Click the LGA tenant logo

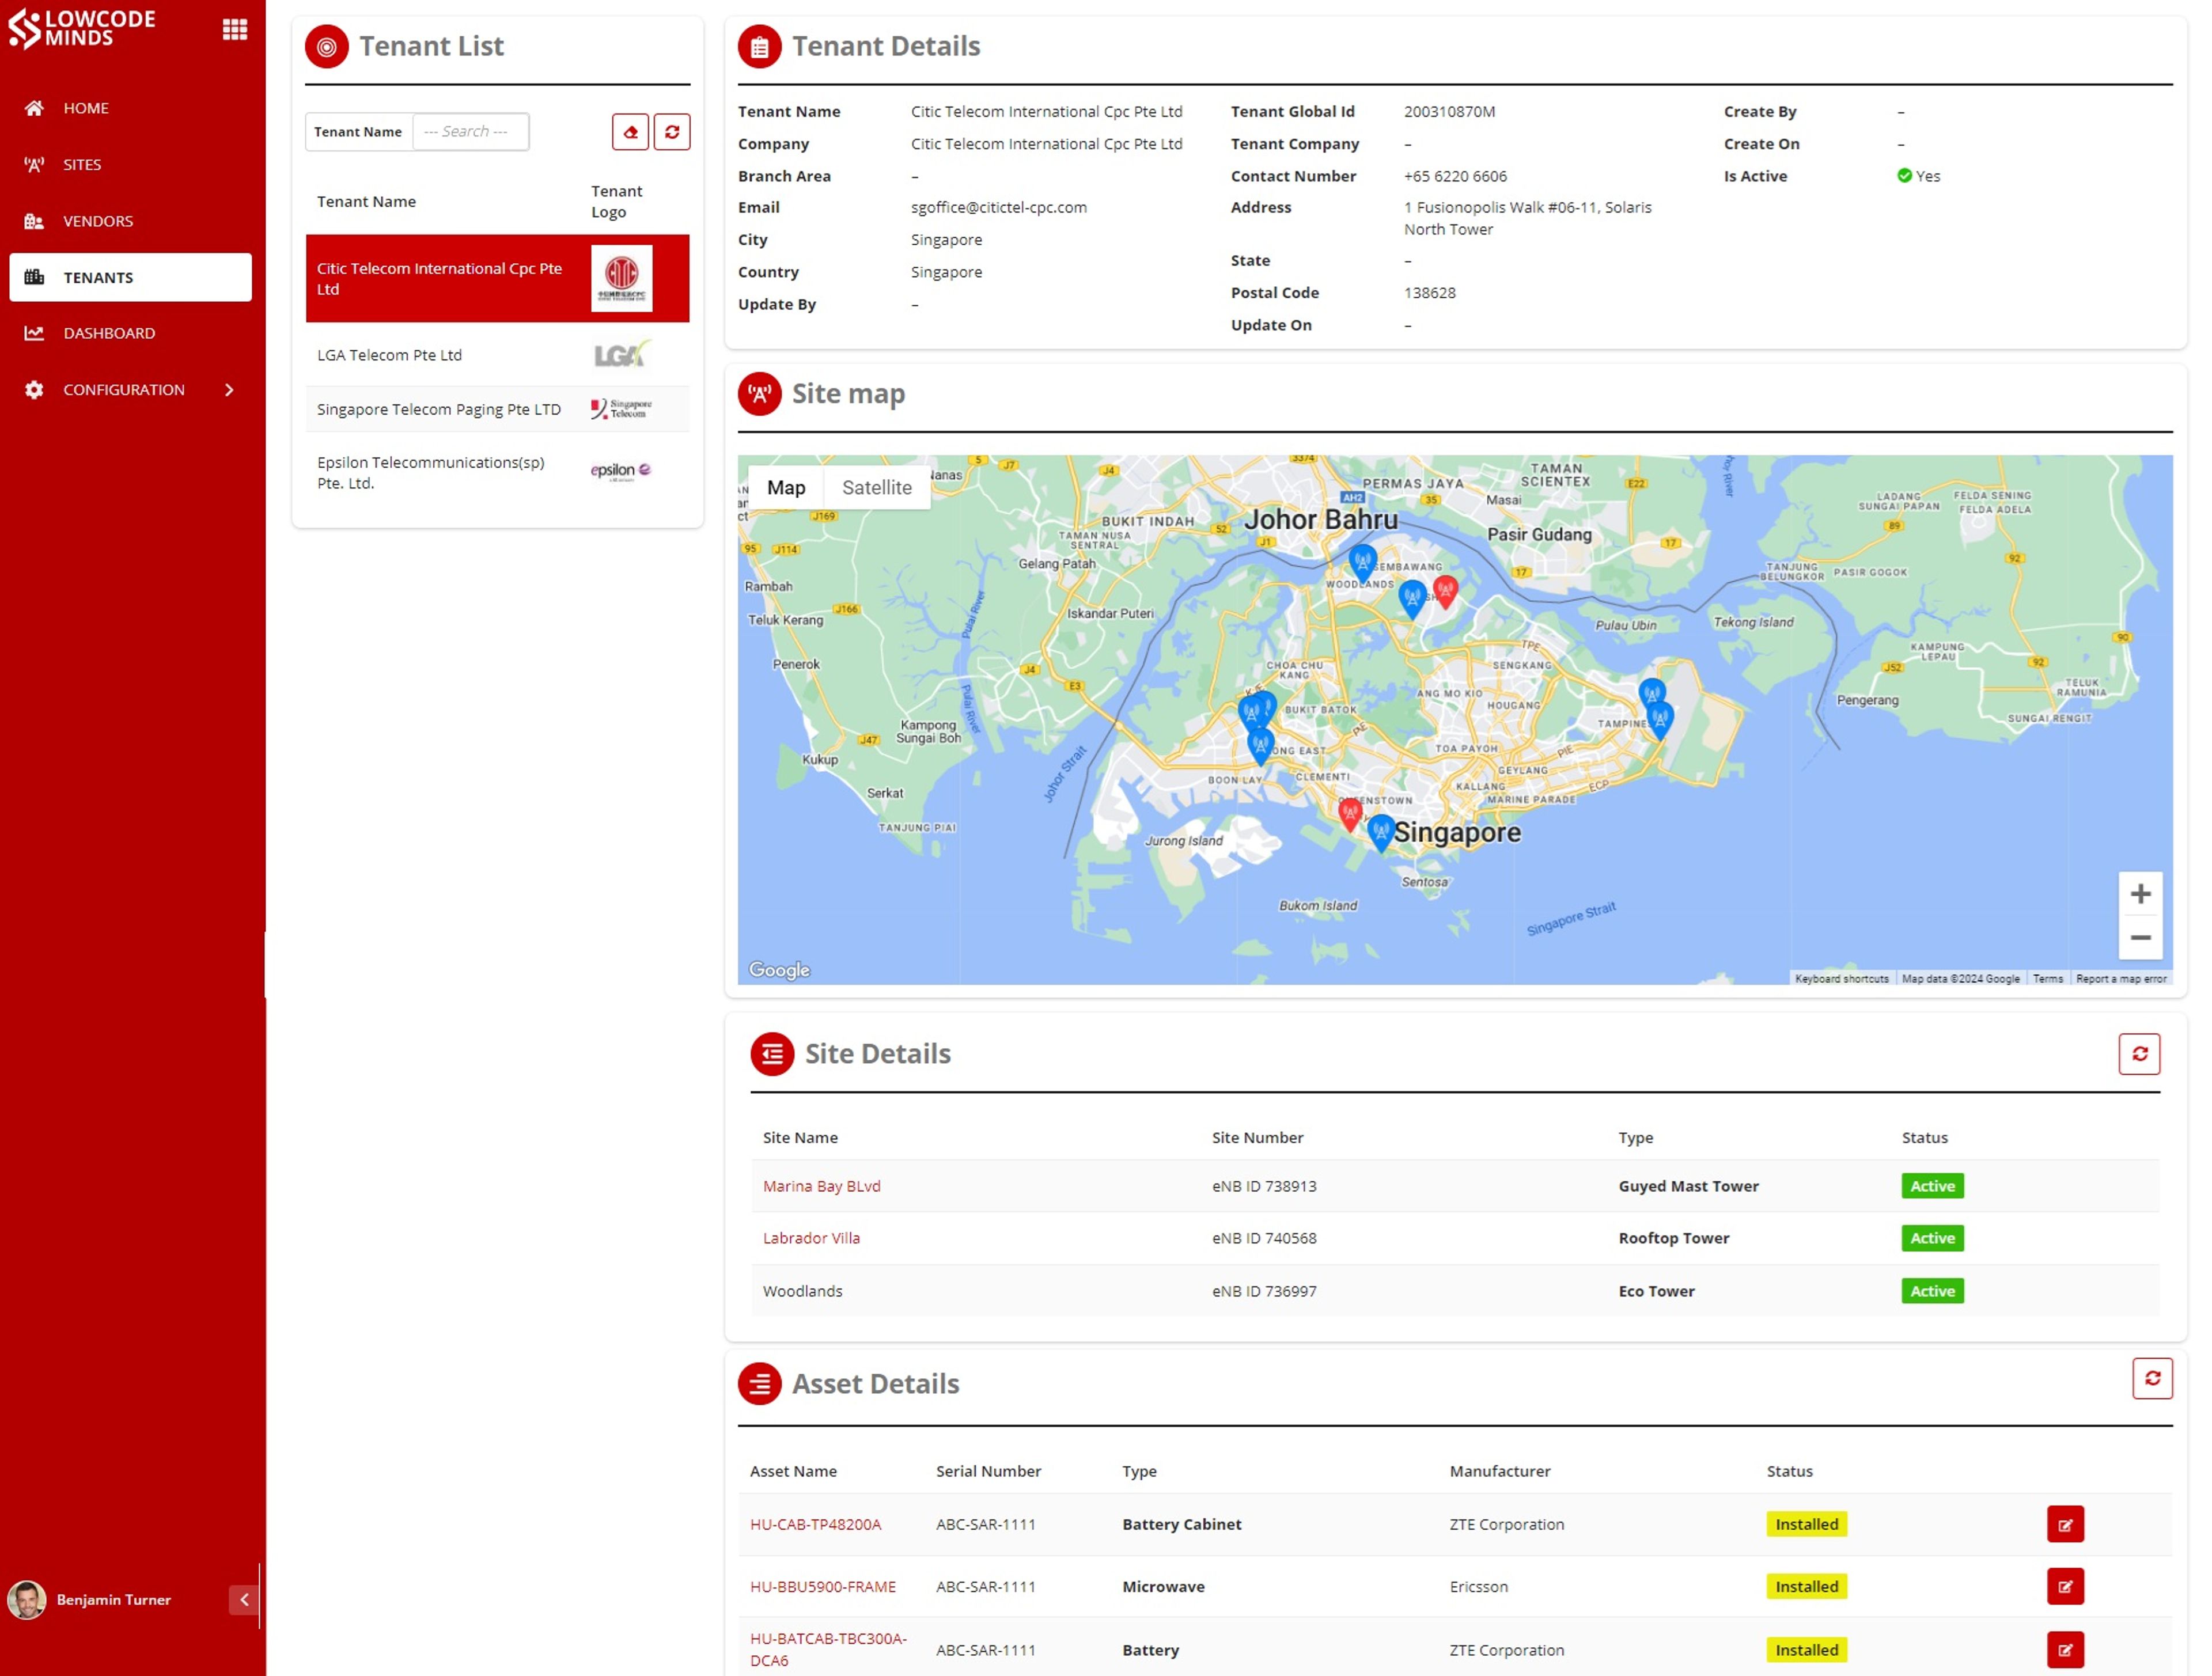(621, 355)
